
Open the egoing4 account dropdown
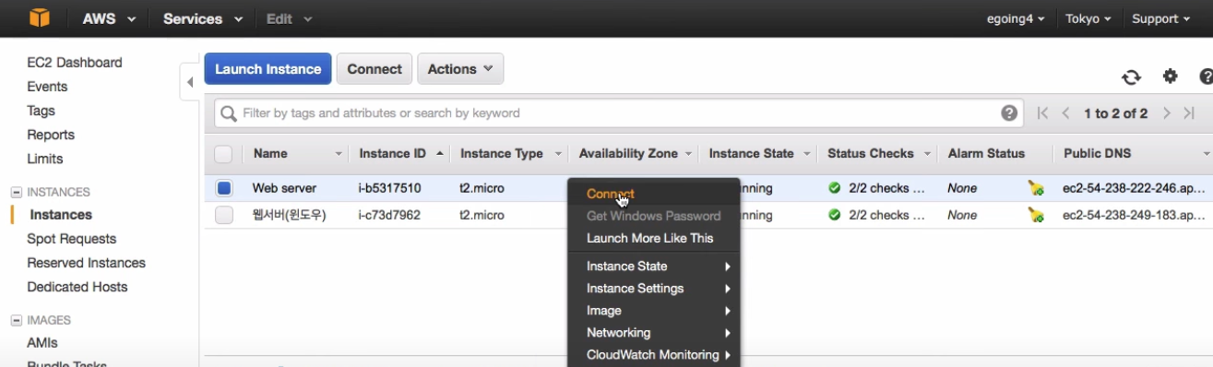1016,18
